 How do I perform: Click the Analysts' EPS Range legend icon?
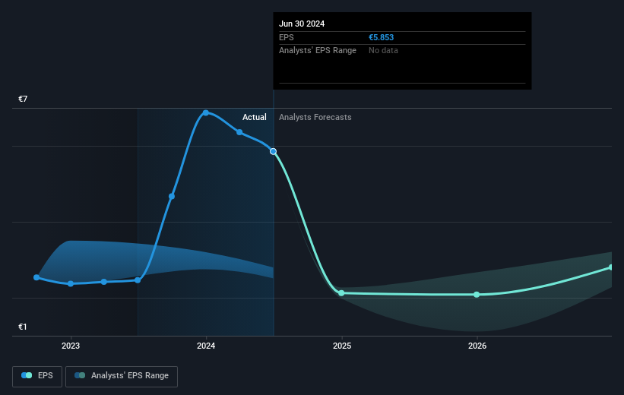pyautogui.click(x=80, y=375)
